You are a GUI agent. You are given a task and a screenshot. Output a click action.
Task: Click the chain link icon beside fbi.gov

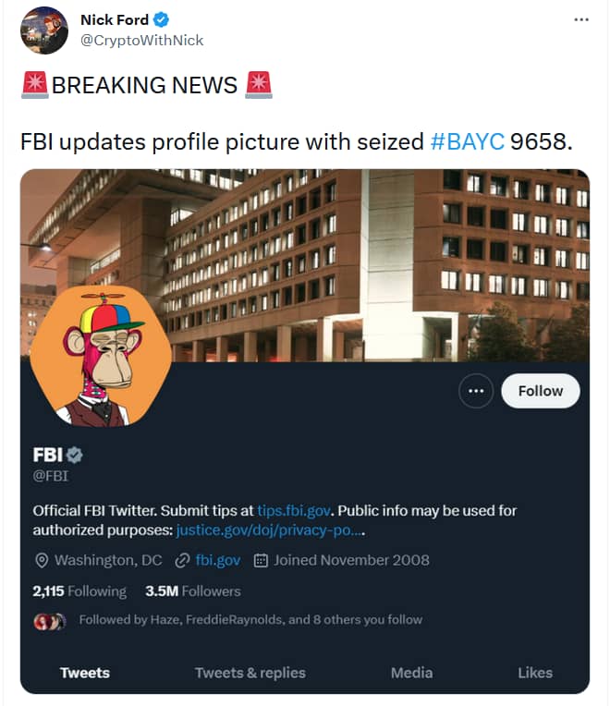[182, 561]
